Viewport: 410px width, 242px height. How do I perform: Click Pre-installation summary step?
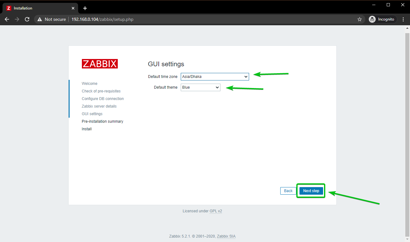click(x=102, y=121)
